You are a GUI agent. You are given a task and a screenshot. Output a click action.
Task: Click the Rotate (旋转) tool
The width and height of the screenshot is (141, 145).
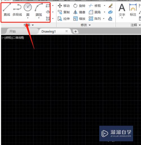[x=79, y=6]
